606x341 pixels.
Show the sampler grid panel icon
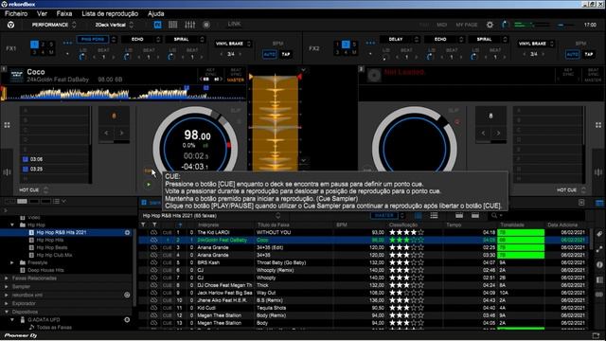172,25
